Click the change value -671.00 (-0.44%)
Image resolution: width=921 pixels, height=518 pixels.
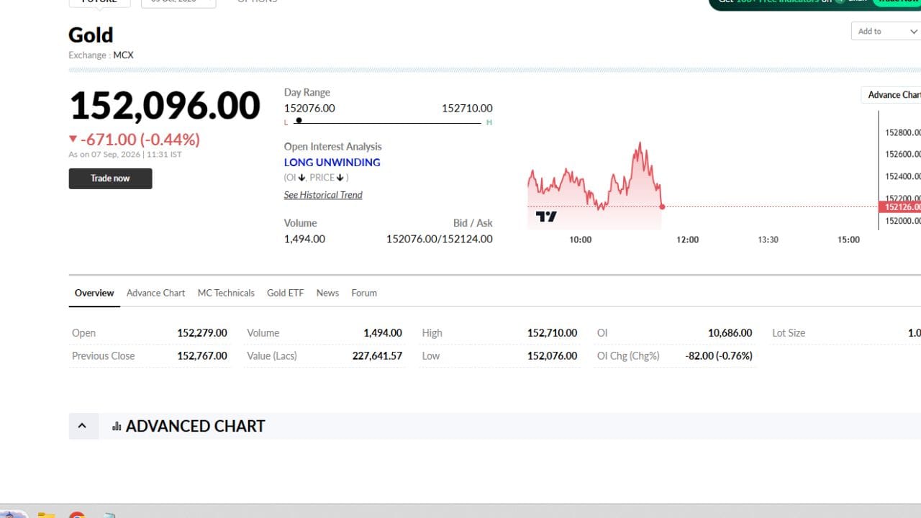[x=140, y=140]
